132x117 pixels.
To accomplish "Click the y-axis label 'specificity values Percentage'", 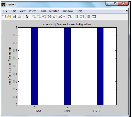I will tap(10, 66).
